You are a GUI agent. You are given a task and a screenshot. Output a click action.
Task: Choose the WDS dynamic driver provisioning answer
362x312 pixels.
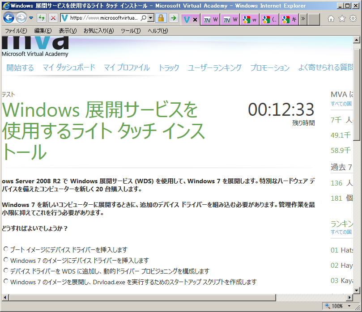coord(6,270)
